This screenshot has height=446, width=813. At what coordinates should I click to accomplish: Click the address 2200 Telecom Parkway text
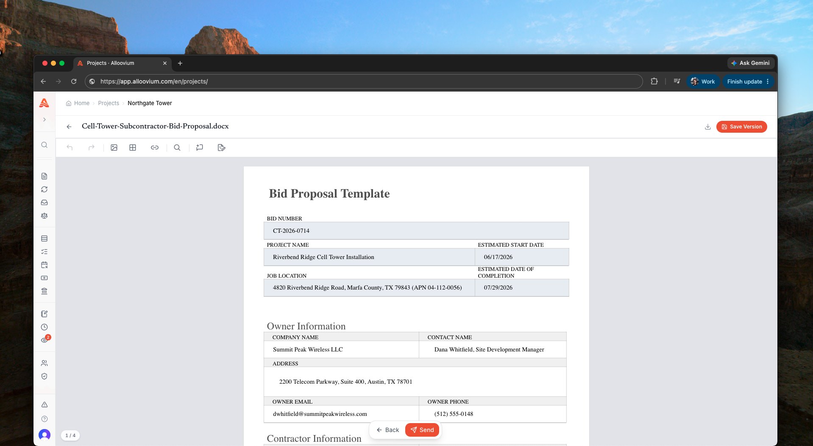[345, 382]
